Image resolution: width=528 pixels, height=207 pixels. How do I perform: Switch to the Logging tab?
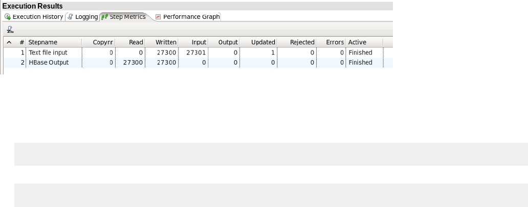pyautogui.click(x=86, y=17)
